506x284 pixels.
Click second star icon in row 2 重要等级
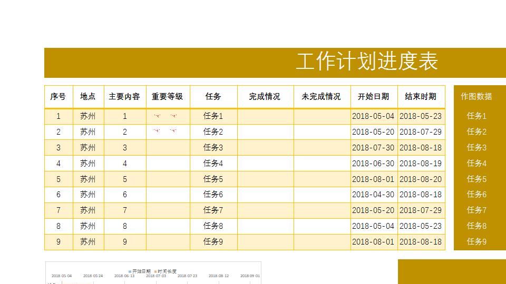coord(173,131)
